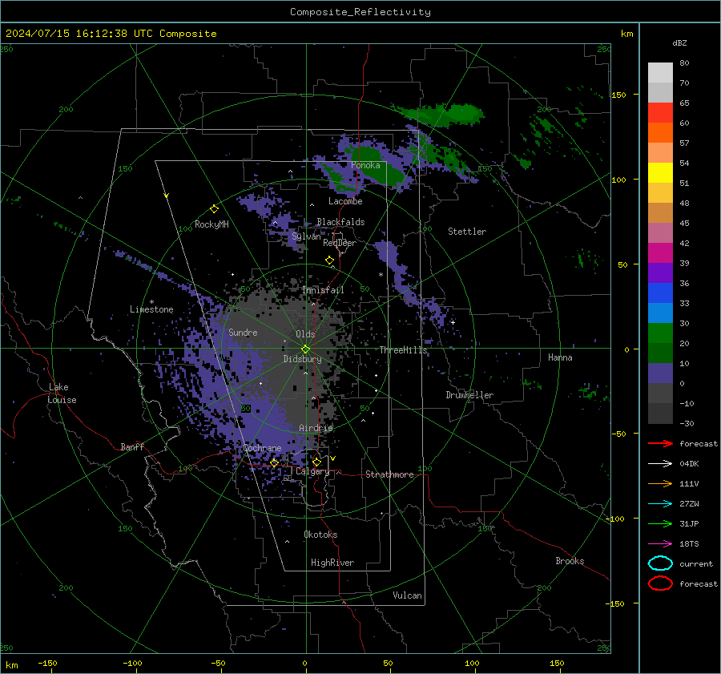Click the Banff town label
The width and height of the screenshot is (721, 674).
[132, 446]
